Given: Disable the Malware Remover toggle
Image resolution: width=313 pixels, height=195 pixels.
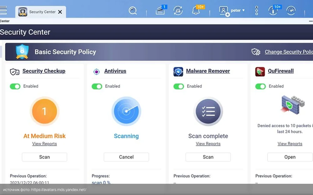Looking at the screenshot, I should pos(179,86).
